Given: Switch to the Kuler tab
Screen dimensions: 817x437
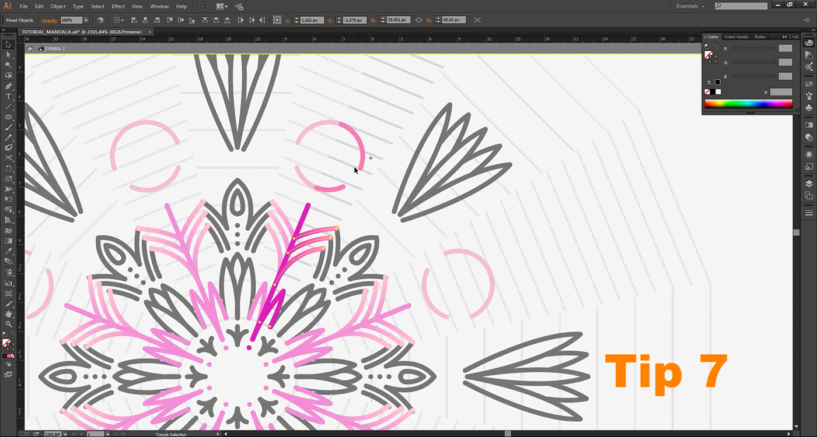Looking at the screenshot, I should pyautogui.click(x=760, y=37).
